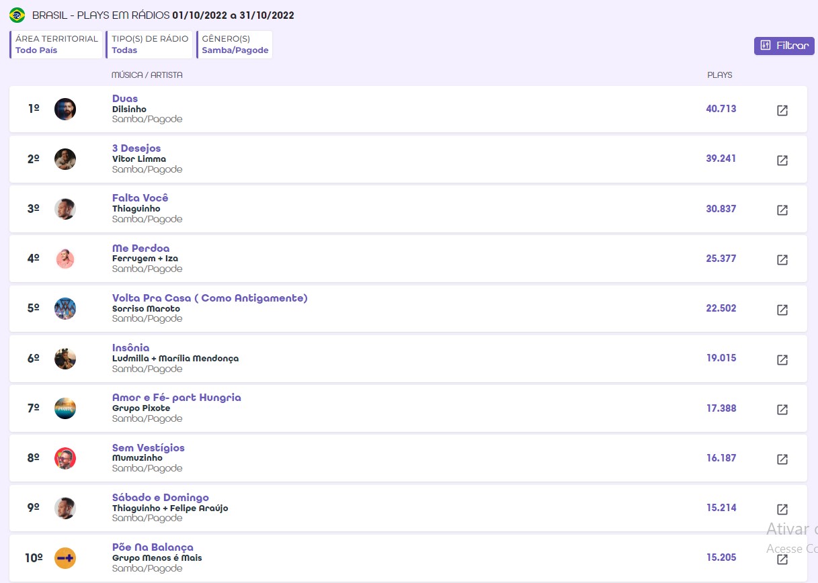Click artist name Vitor Limma
This screenshot has height=583, width=818.
139,159
